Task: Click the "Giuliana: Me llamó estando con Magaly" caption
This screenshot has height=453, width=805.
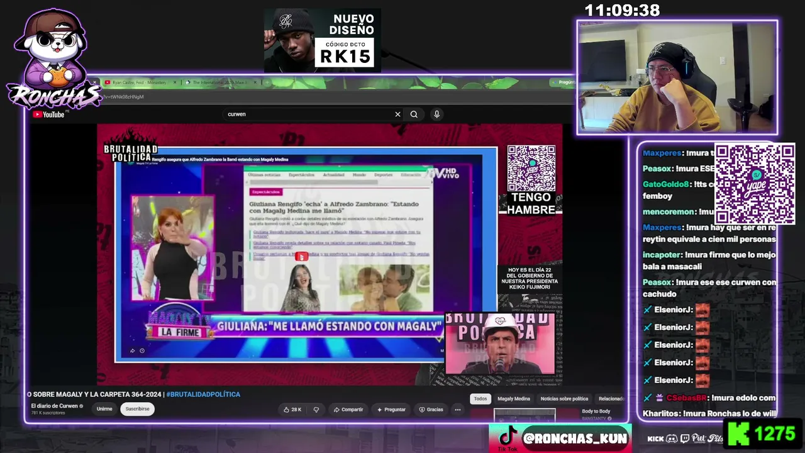Action: (330, 327)
